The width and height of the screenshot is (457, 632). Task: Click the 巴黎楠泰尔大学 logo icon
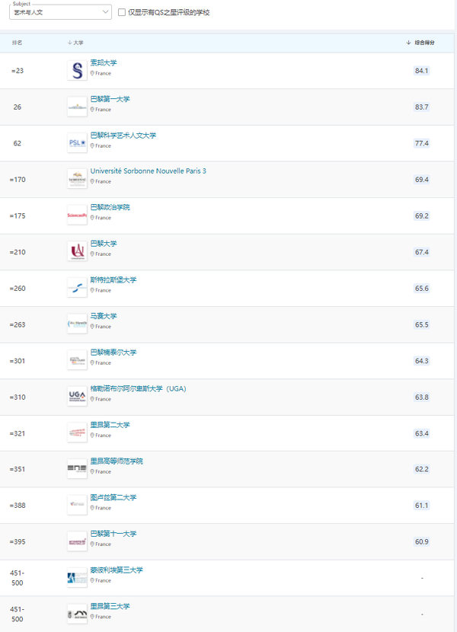coord(77,361)
